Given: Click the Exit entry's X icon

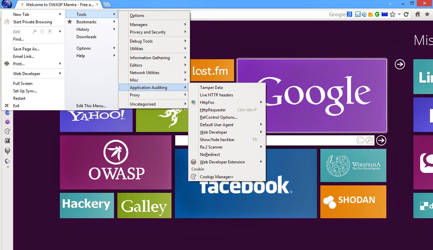Looking at the screenshot, I should (x=7, y=106).
